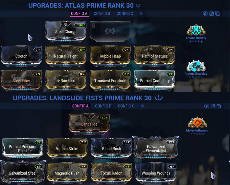This screenshot has width=230, height=185.
Task: Add a new Landslide Fists config with plus
Action: coord(142,106)
